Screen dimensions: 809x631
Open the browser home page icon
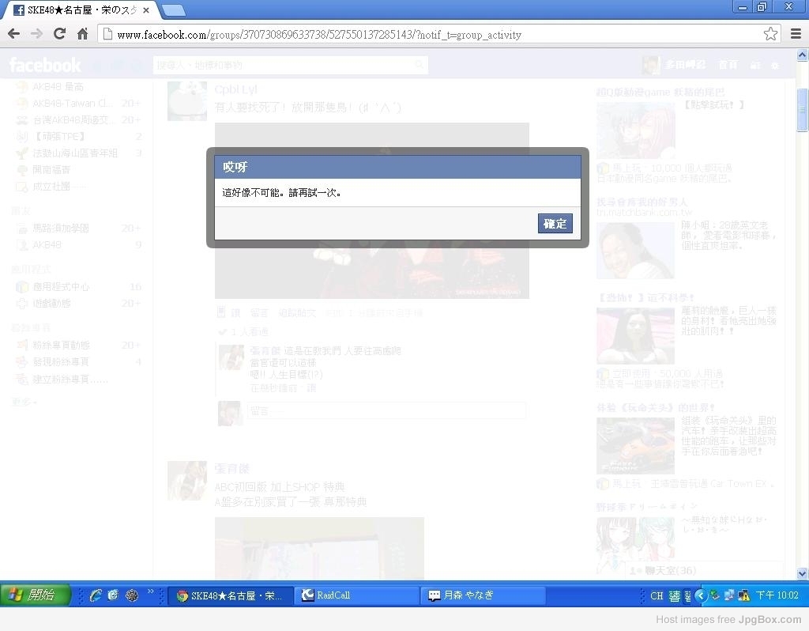[82, 34]
